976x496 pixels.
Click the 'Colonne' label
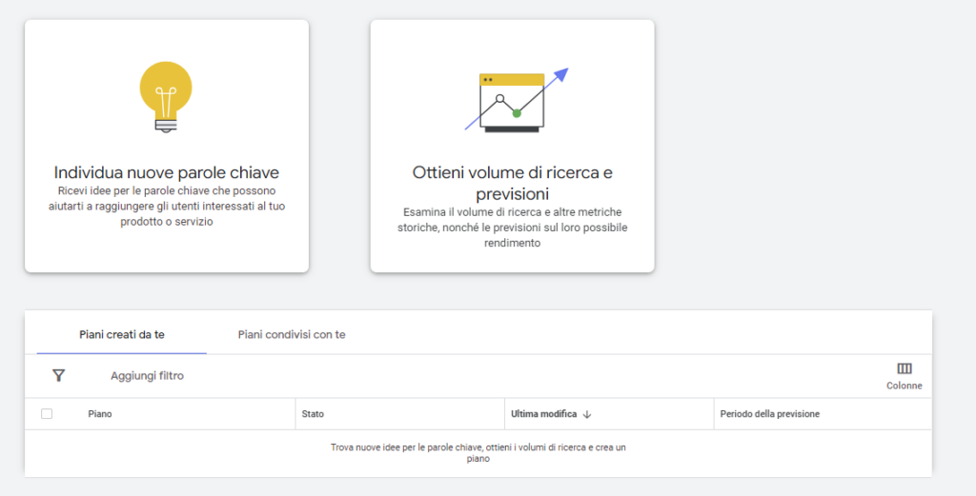click(x=905, y=386)
